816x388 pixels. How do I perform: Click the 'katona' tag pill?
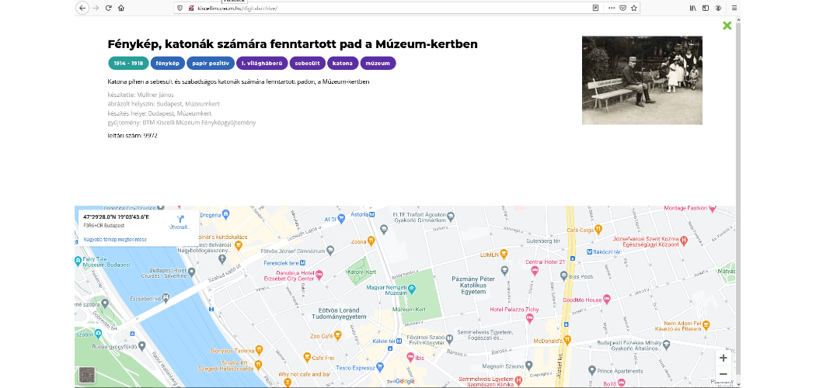[x=342, y=63]
